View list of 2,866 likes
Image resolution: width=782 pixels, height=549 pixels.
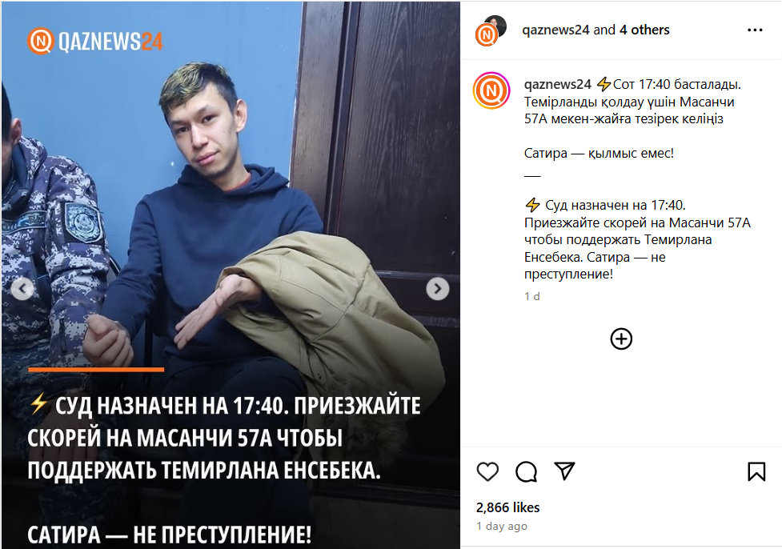[x=507, y=507]
